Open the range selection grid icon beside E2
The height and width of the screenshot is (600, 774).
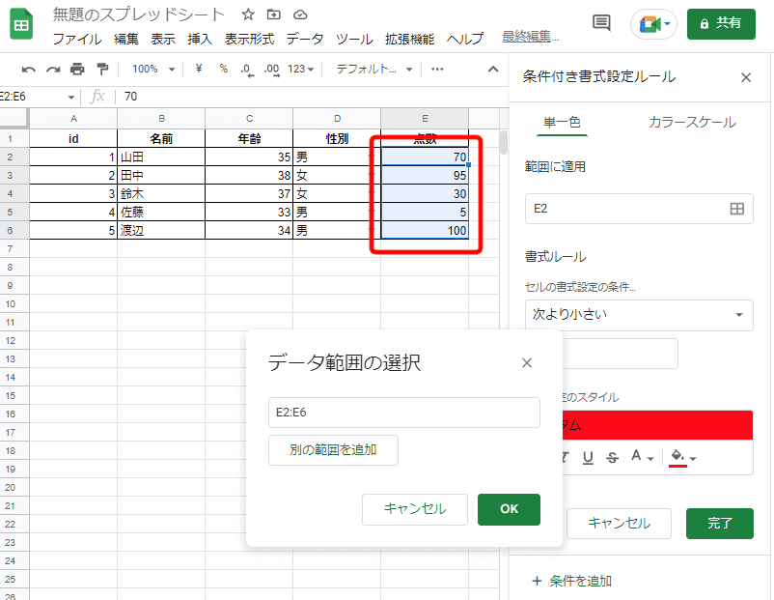[x=738, y=208]
